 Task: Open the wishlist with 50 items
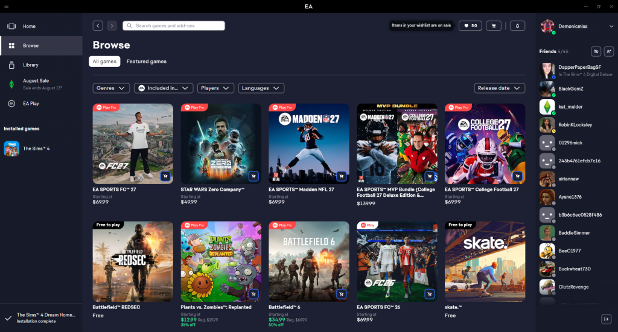(470, 25)
